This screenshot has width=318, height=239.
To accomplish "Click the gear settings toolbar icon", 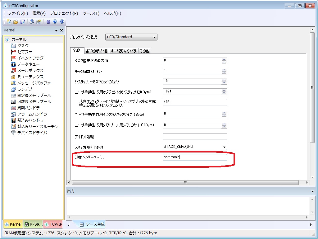I will click(48, 22).
